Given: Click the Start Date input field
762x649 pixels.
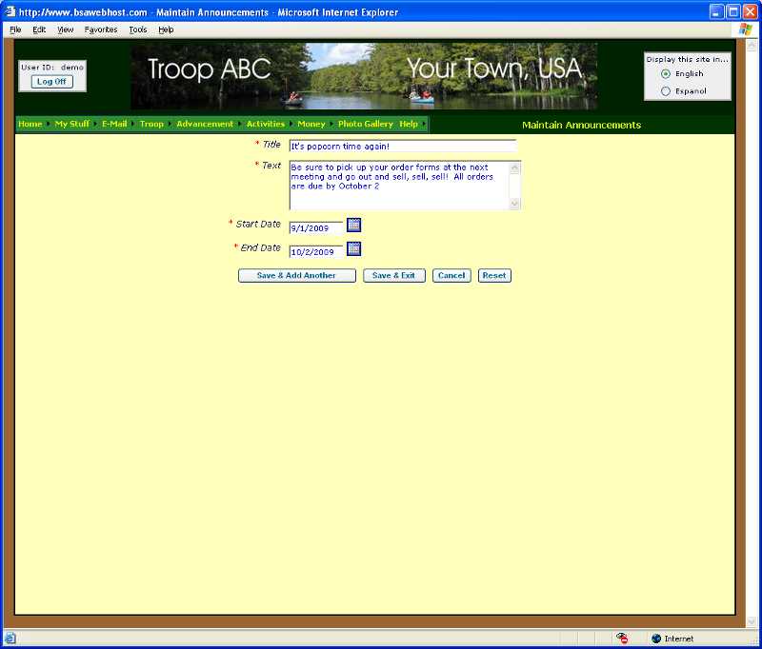Looking at the screenshot, I should (x=316, y=227).
